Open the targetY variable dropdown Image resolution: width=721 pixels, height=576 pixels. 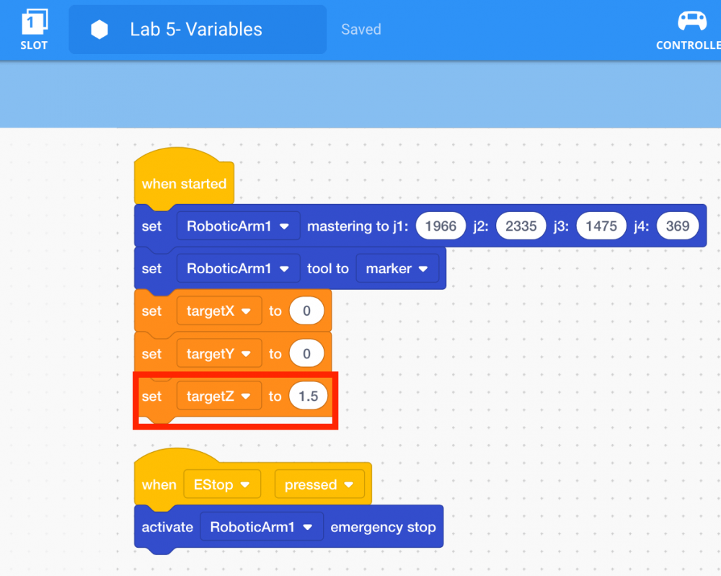click(218, 354)
